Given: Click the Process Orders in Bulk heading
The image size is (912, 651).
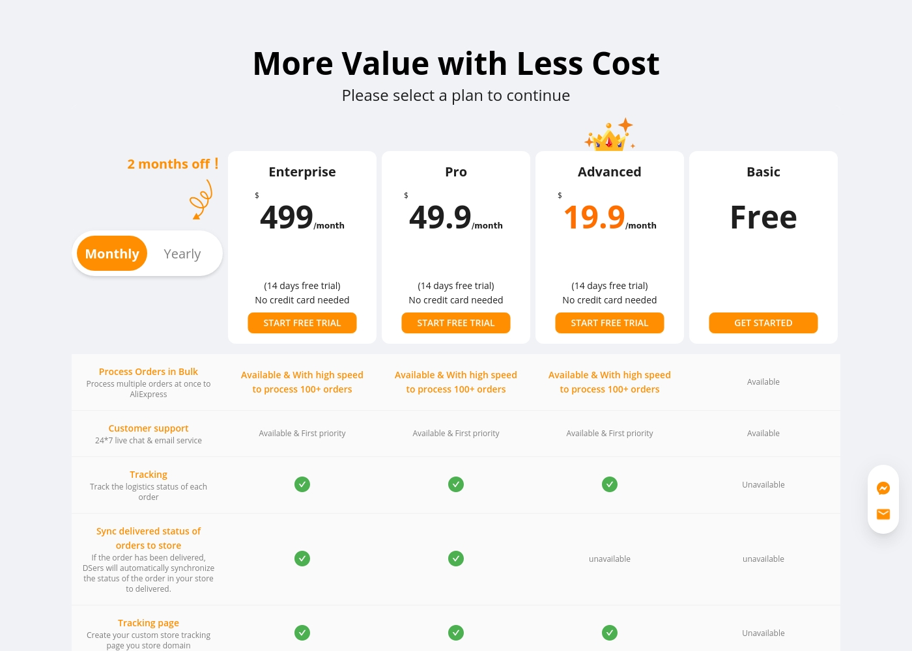Looking at the screenshot, I should (x=149, y=372).
